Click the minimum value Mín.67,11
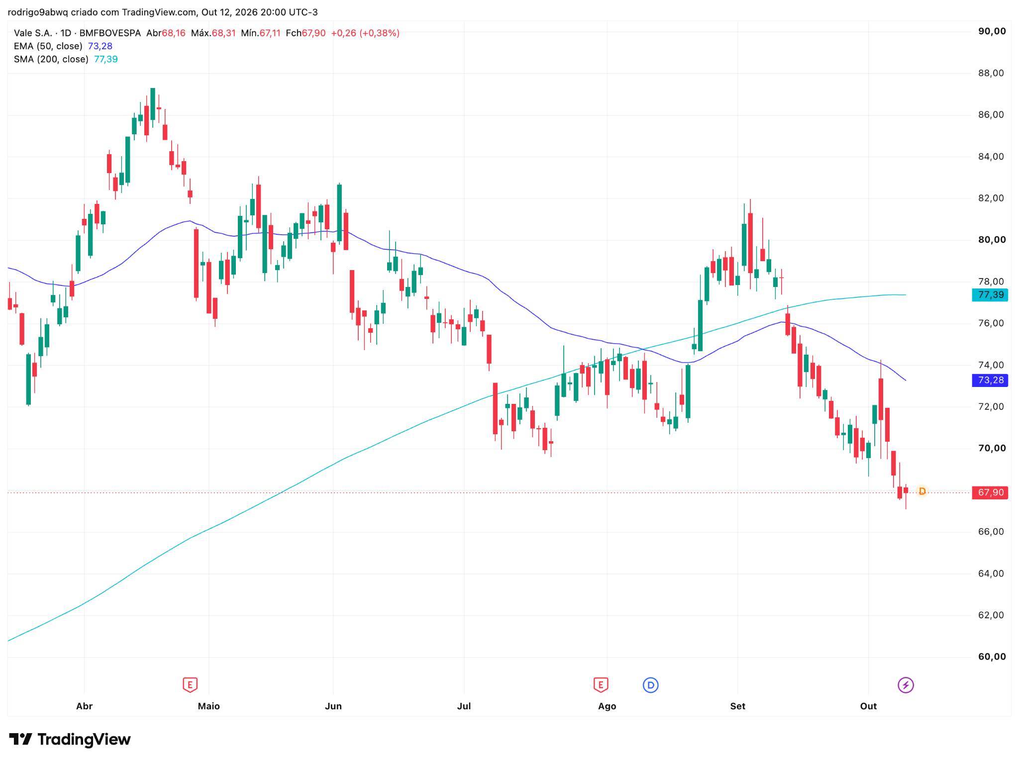Viewport: 1019px width, 762px height. (261, 33)
